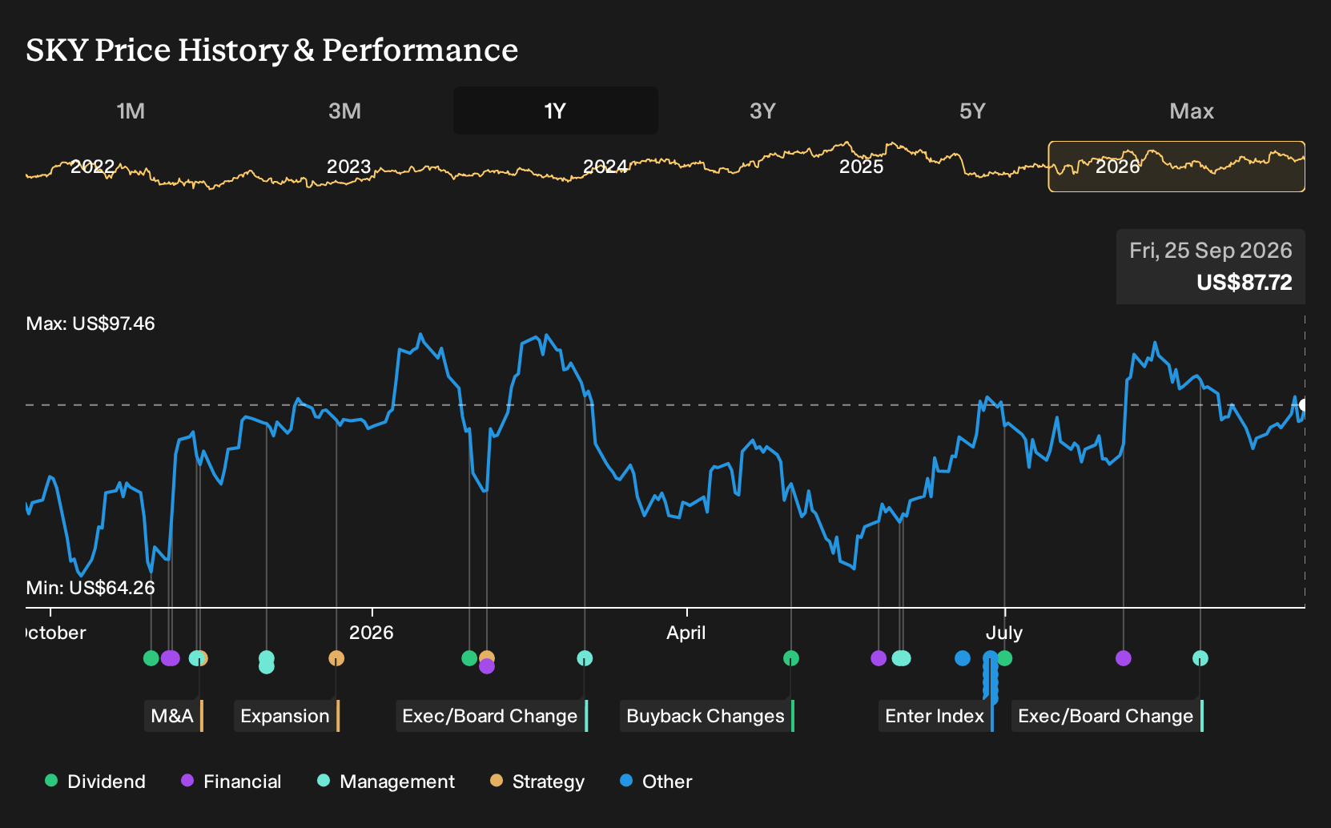The height and width of the screenshot is (828, 1331).
Task: Choose the 1Y range tab
Action: click(556, 111)
